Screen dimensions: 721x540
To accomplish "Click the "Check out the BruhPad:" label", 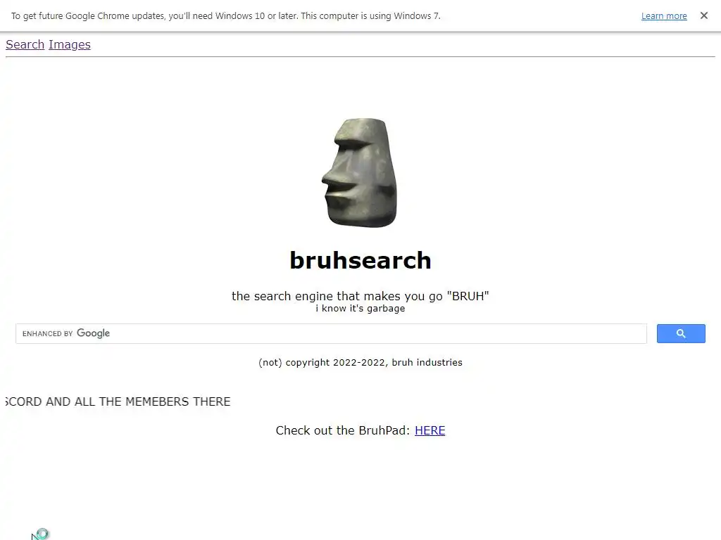I will [343, 430].
